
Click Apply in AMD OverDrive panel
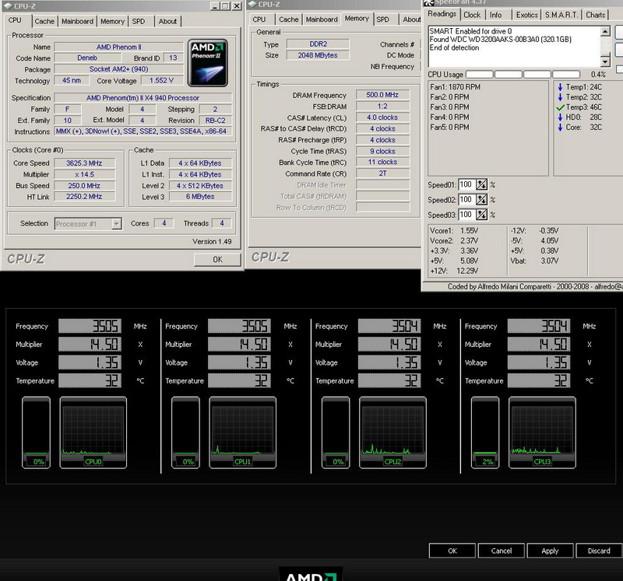[x=550, y=551]
